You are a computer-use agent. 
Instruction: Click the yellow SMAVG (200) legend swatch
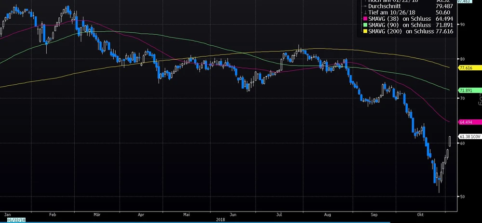(365, 31)
